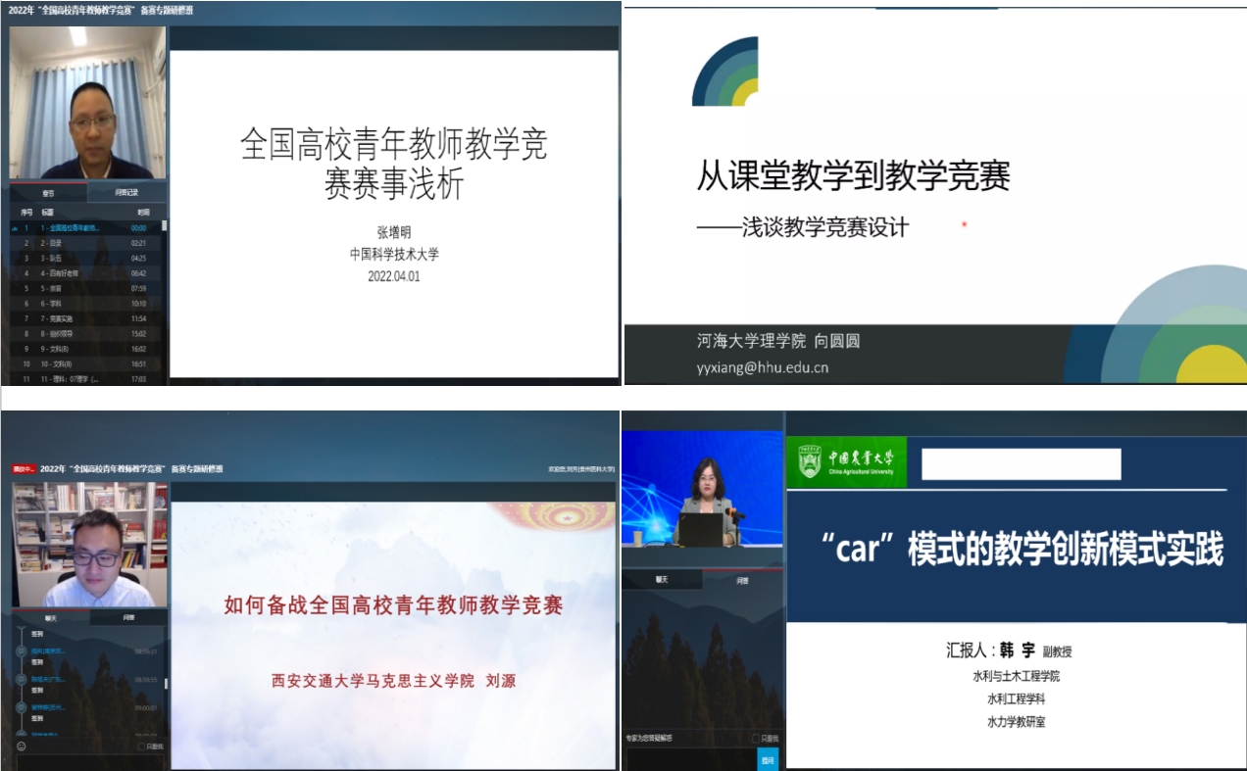The height and width of the screenshot is (771, 1247).
Task: Switch to 问答 tab in bottom-left panel
Action: [x=128, y=618]
